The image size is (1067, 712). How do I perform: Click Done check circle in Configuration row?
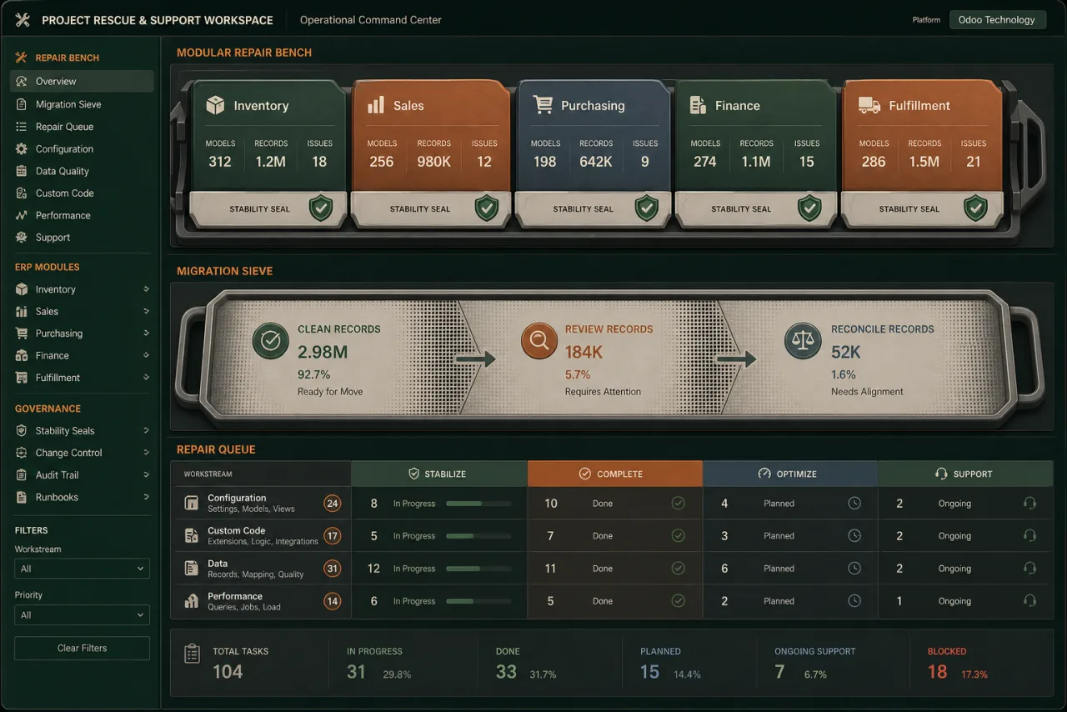(679, 503)
